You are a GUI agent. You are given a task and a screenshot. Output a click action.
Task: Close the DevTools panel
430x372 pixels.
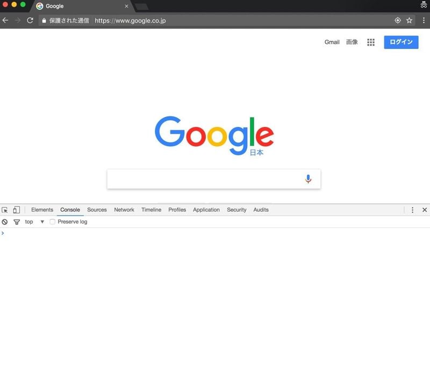(425, 210)
